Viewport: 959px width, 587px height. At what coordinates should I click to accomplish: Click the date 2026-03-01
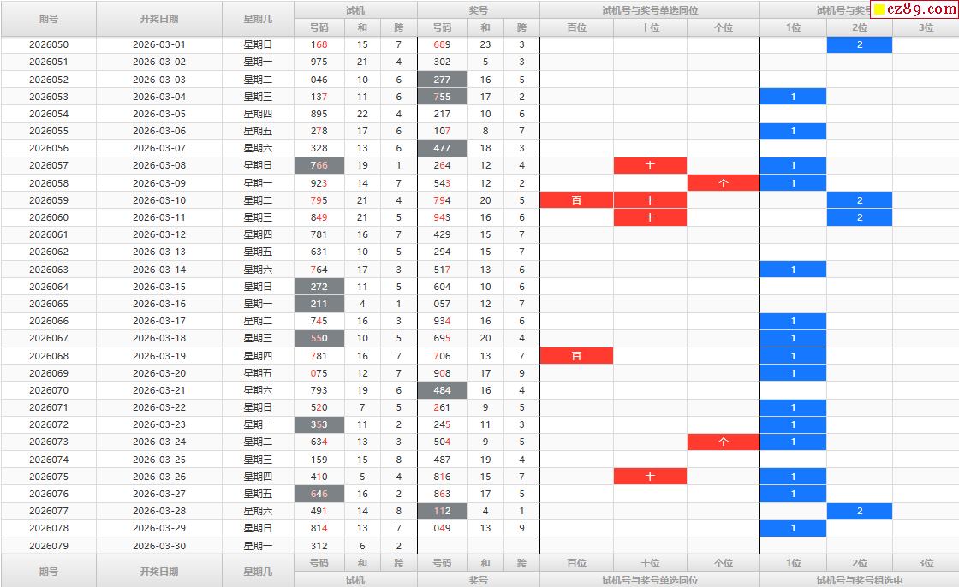(x=159, y=44)
